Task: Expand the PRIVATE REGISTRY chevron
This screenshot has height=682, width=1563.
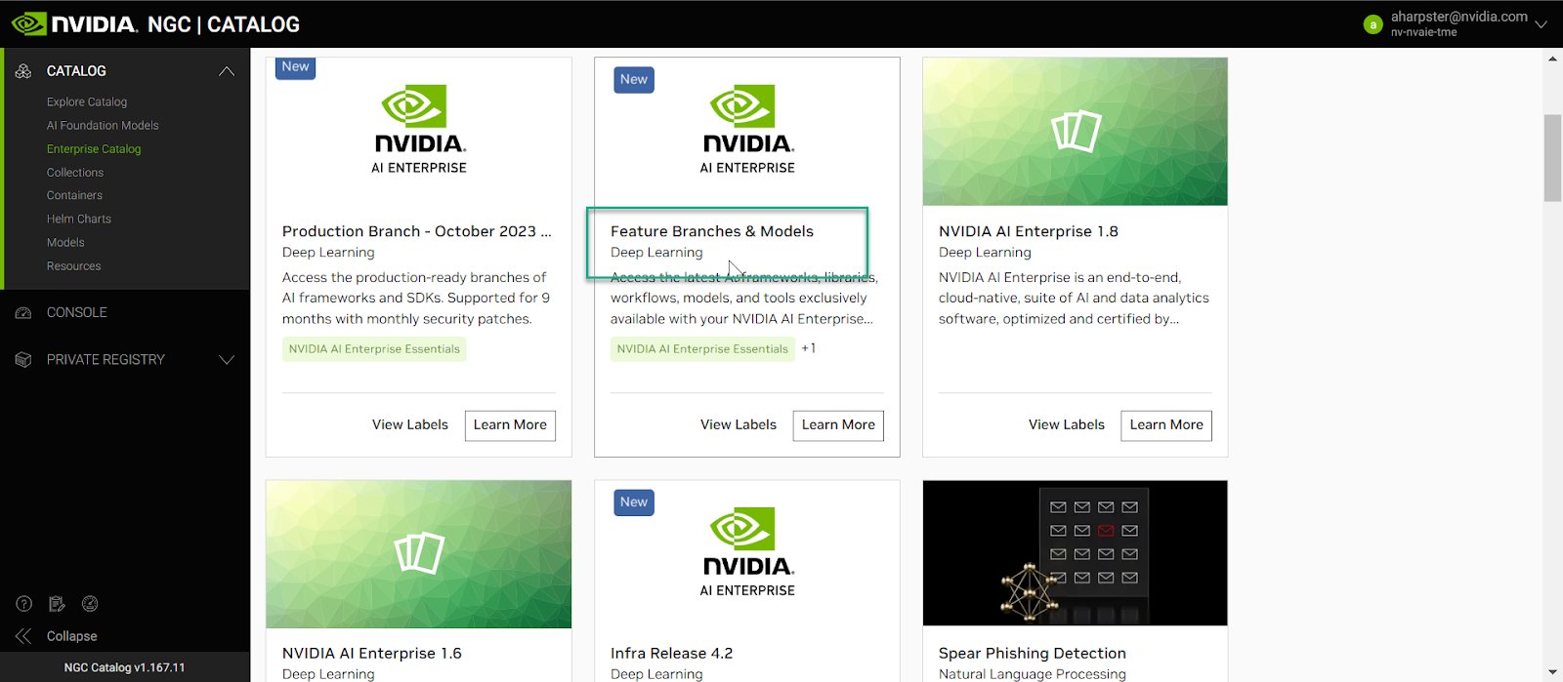Action: coord(227,360)
